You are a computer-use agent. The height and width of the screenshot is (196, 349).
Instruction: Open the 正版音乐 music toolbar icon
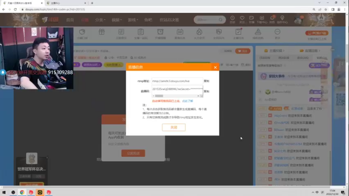click(121, 34)
